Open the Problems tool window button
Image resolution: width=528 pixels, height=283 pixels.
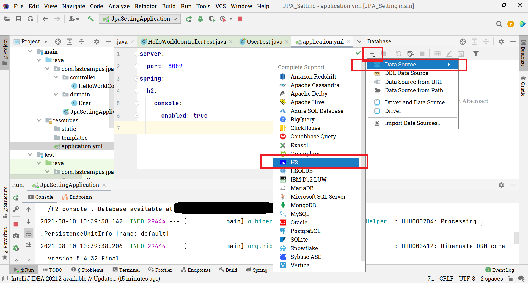tap(87, 270)
